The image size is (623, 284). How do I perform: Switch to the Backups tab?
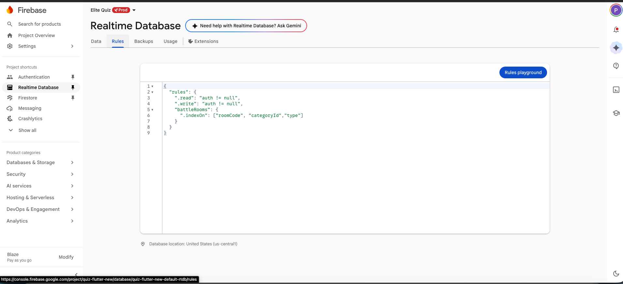click(144, 41)
